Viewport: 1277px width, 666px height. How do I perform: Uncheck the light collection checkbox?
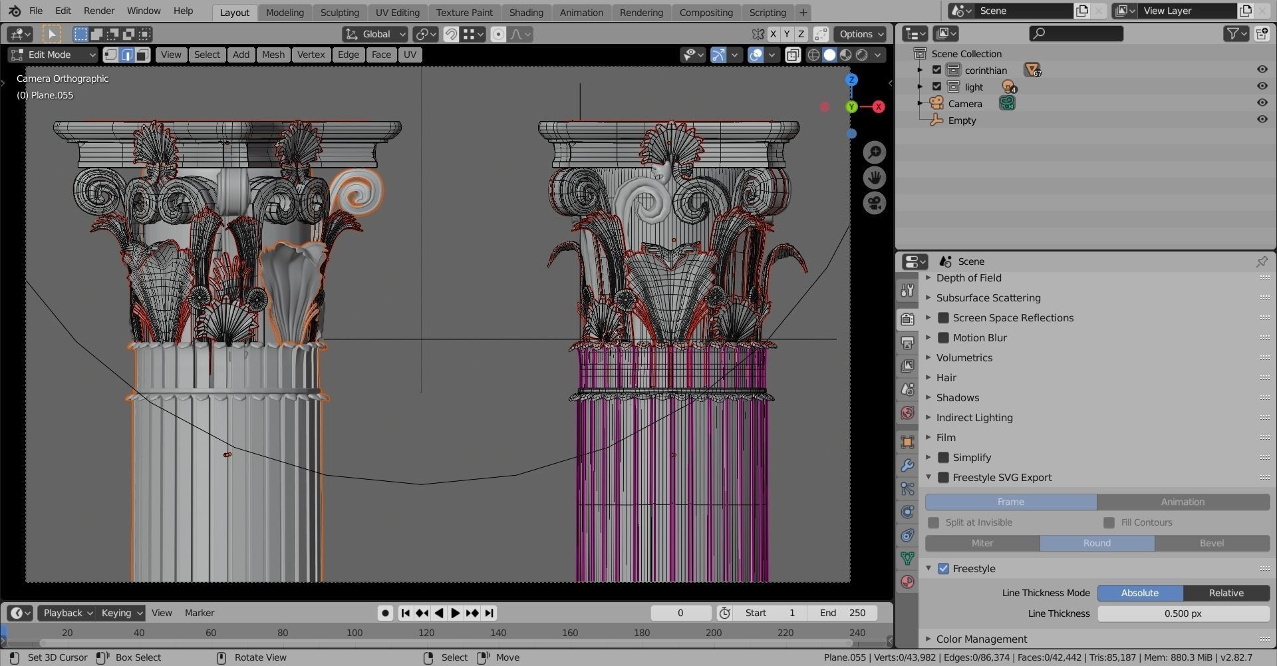tap(936, 86)
